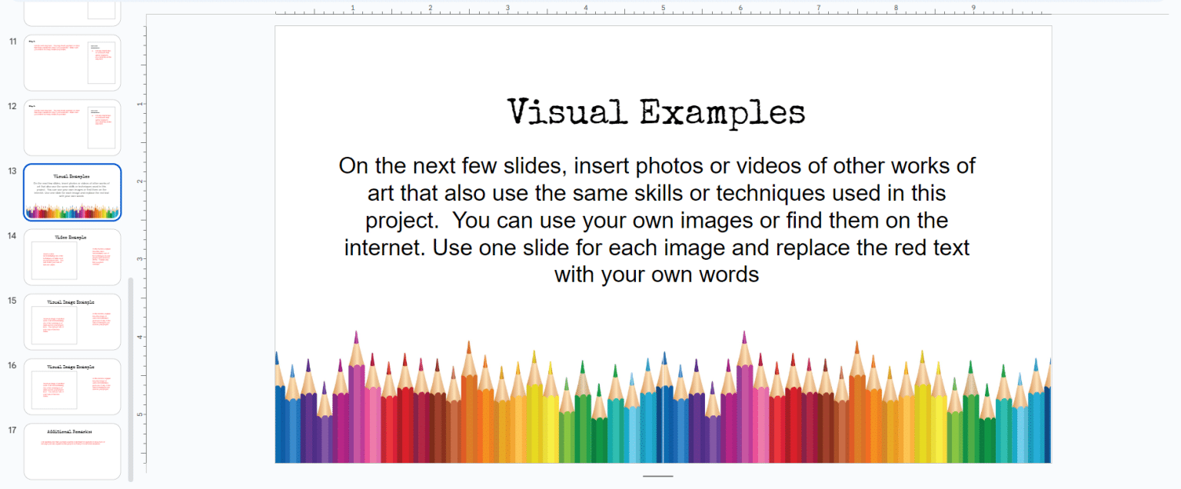Open slide 14 Video Example thumbnail
Image resolution: width=1181 pixels, height=489 pixels.
(x=72, y=258)
